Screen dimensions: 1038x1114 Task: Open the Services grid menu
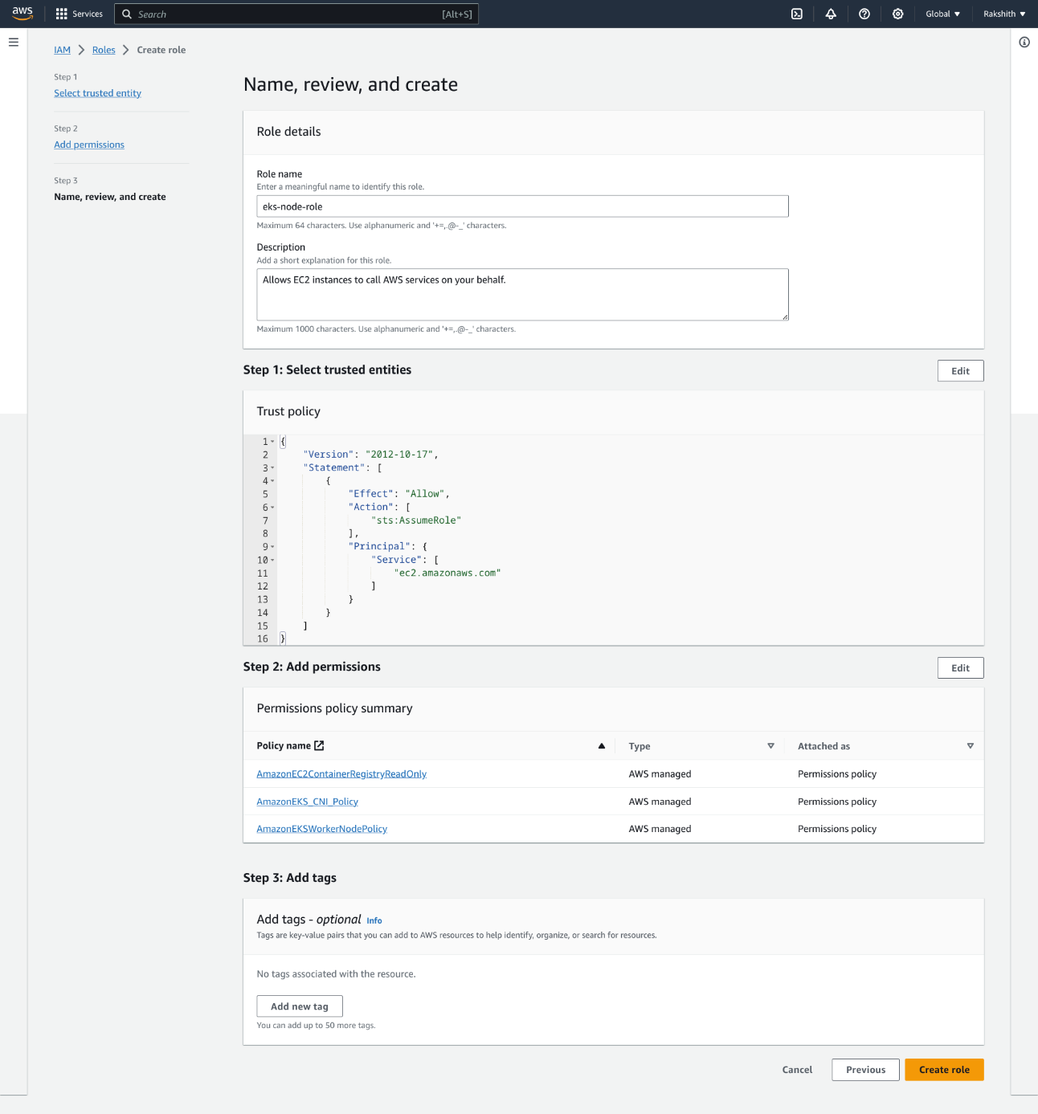[79, 14]
